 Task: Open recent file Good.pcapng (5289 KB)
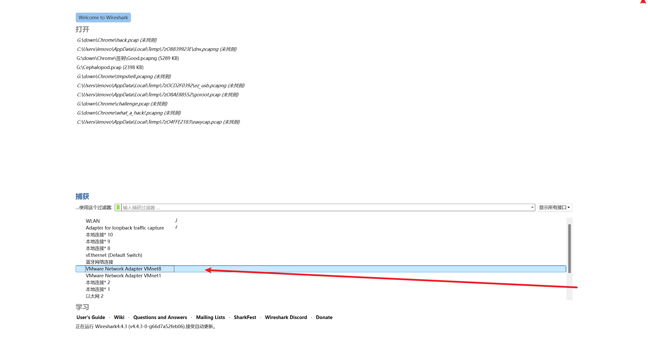pos(128,58)
